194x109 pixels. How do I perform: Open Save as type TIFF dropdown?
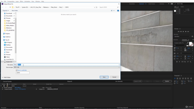pyautogui.click(x=67, y=67)
